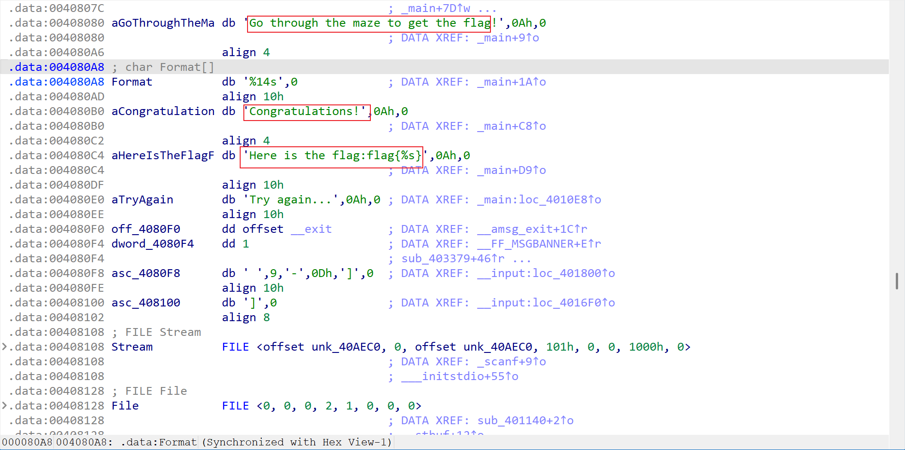This screenshot has height=450, width=905.
Task: Click the .data:004080EE address
Action: click(57, 214)
